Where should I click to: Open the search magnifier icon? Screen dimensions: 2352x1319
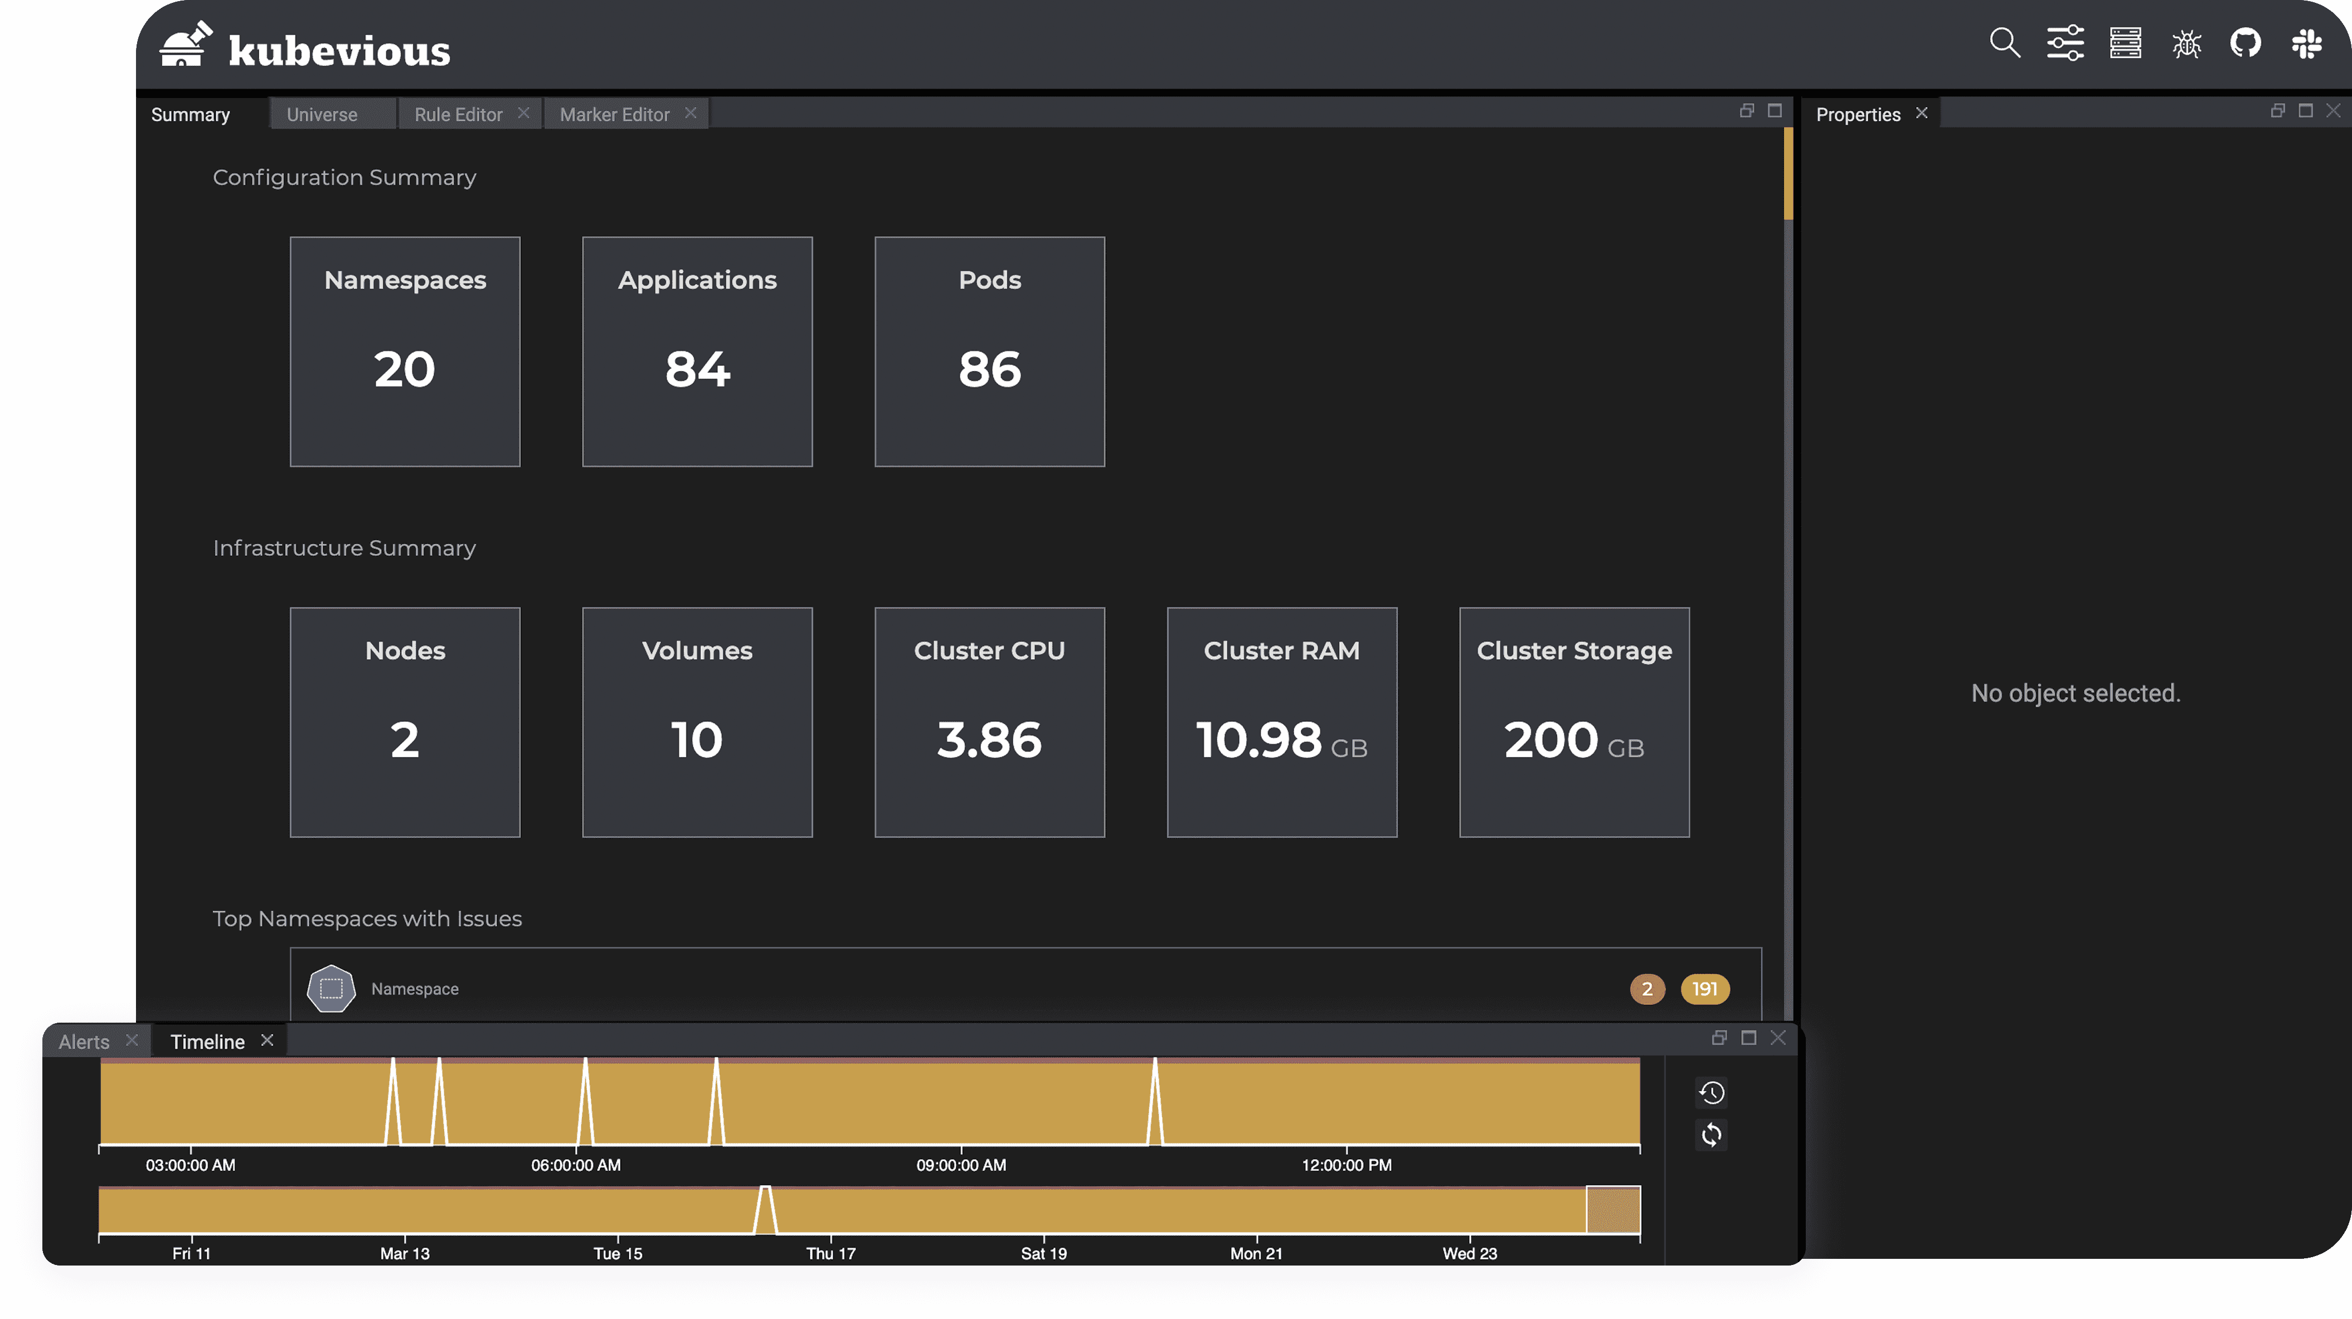(x=2004, y=43)
